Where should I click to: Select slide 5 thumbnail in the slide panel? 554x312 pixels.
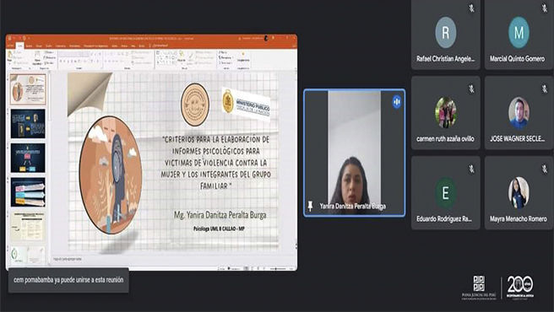[28, 226]
